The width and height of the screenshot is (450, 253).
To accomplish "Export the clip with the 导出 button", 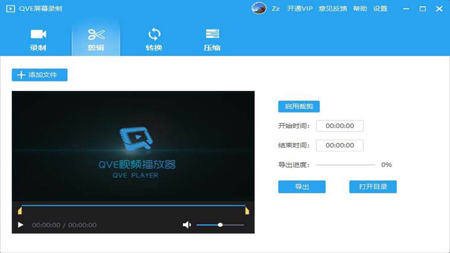I will tap(302, 187).
